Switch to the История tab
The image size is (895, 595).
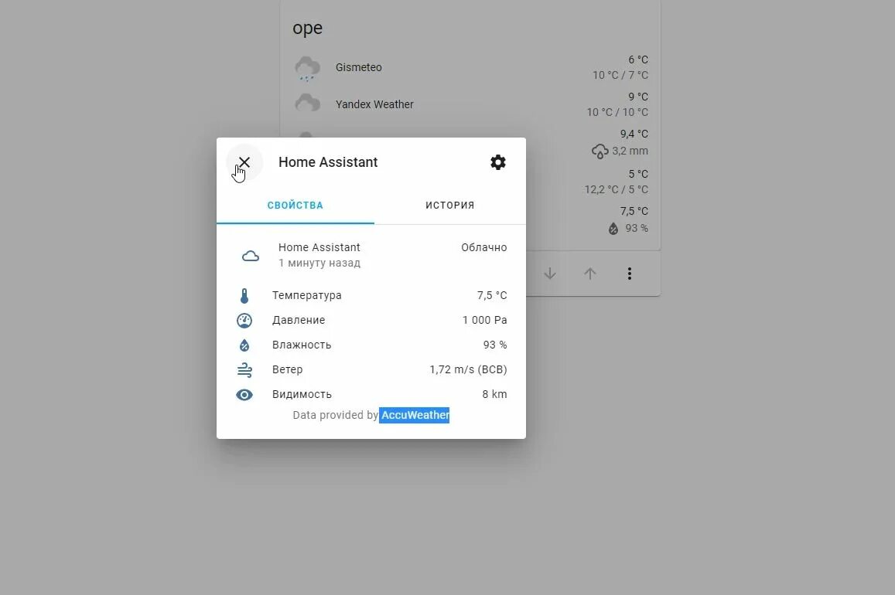click(x=449, y=206)
